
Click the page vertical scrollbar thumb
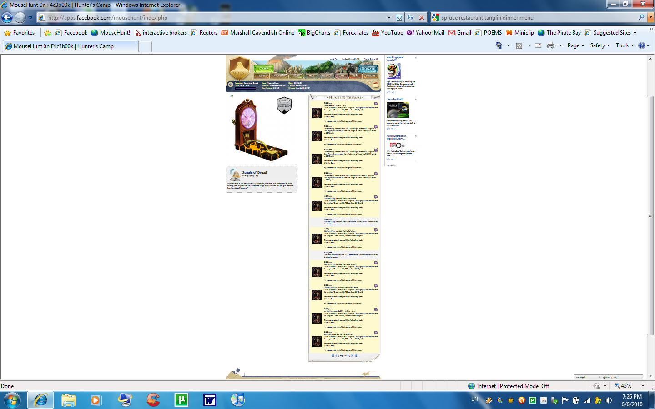click(650, 215)
